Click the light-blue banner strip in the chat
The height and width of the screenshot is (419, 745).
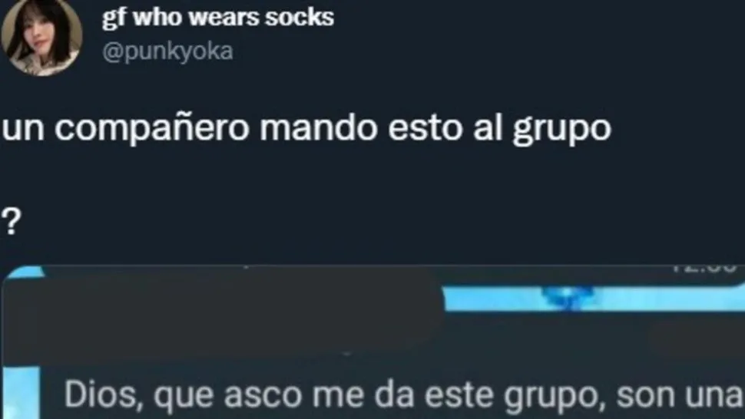tap(594, 298)
